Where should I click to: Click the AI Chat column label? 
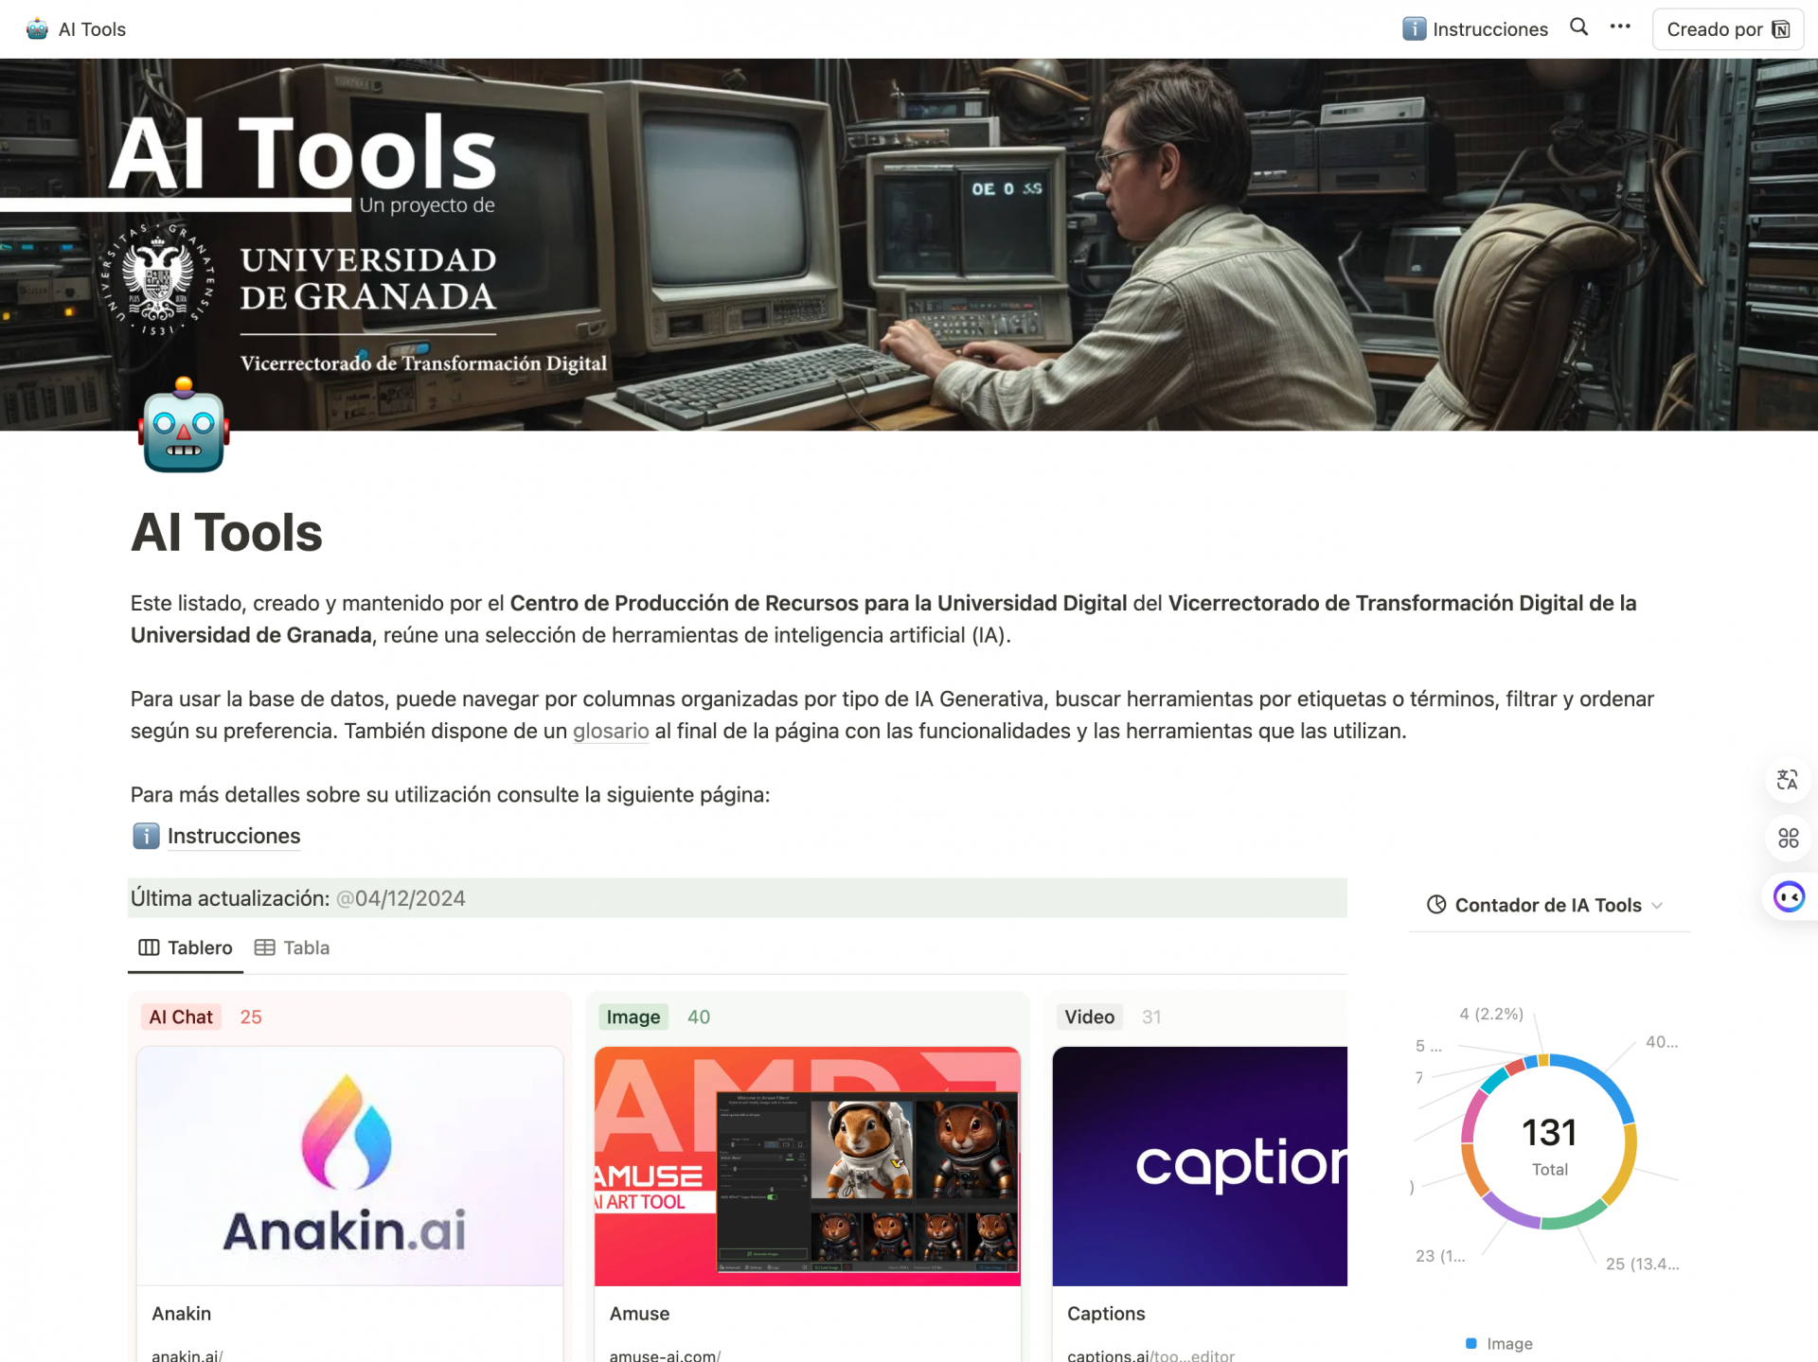click(181, 1017)
